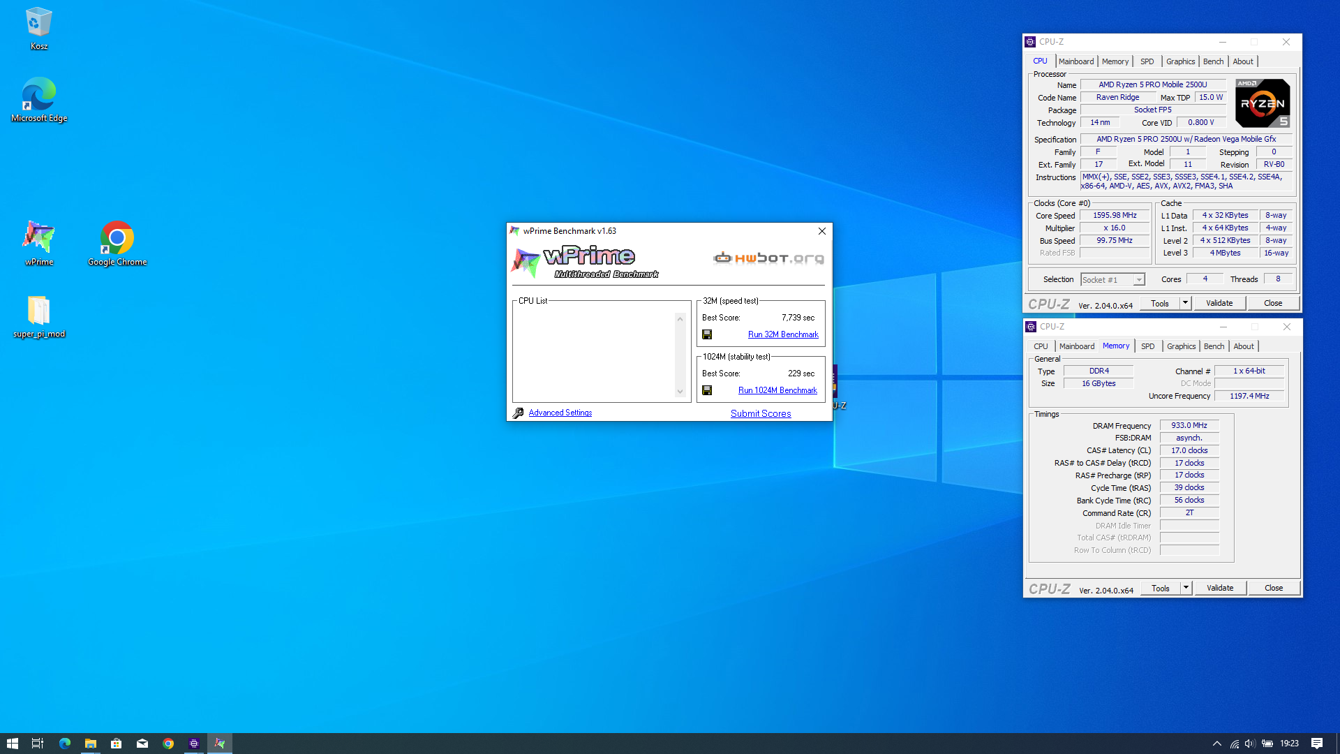
Task: Open Advanced Settings link in wPrime
Action: tap(560, 413)
